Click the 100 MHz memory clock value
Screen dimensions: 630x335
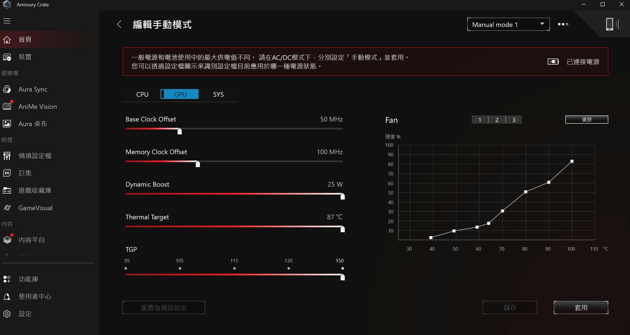click(330, 152)
